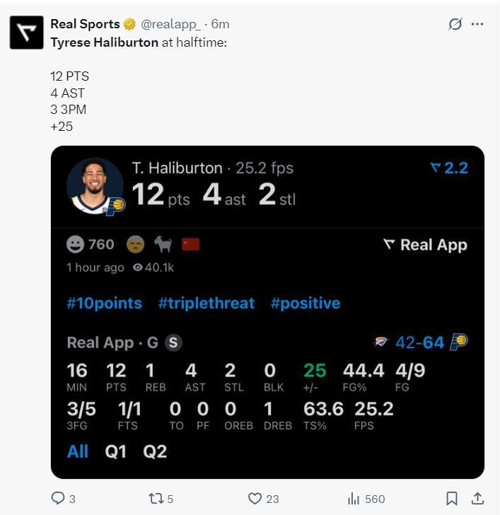
Task: Open the #triplethreat hashtag
Action: [x=206, y=303]
